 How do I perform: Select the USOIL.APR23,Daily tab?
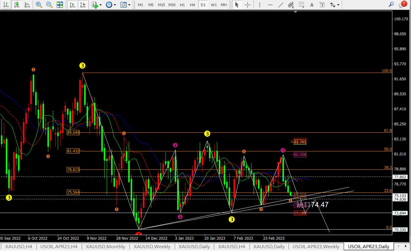368,246
